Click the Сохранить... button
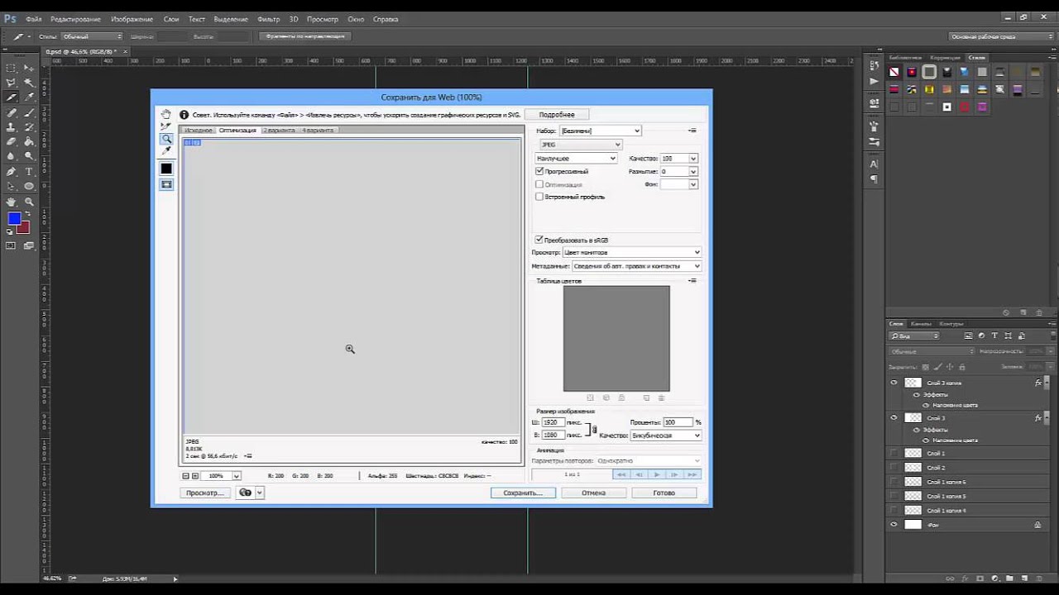This screenshot has height=595, width=1059. (x=523, y=493)
